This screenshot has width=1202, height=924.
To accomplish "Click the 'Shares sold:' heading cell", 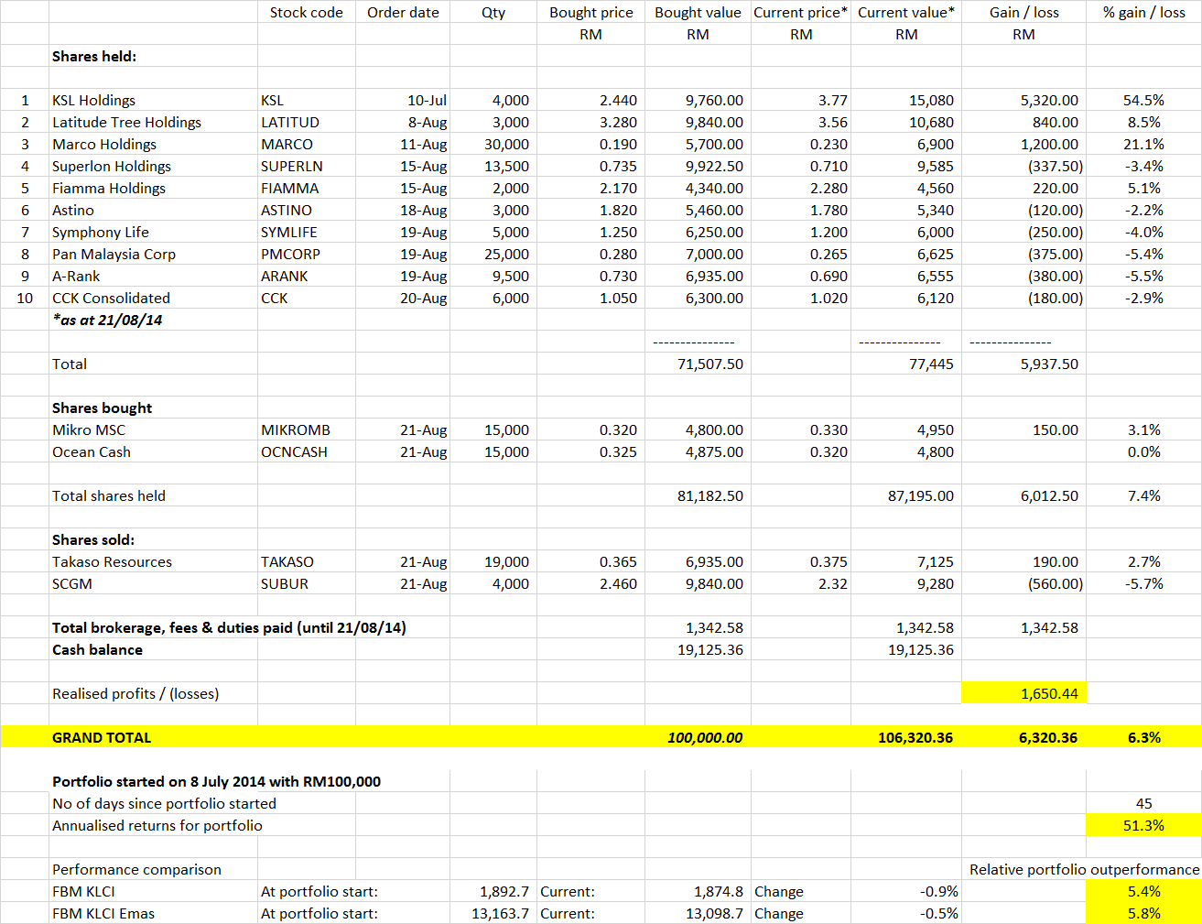I will click(153, 539).
